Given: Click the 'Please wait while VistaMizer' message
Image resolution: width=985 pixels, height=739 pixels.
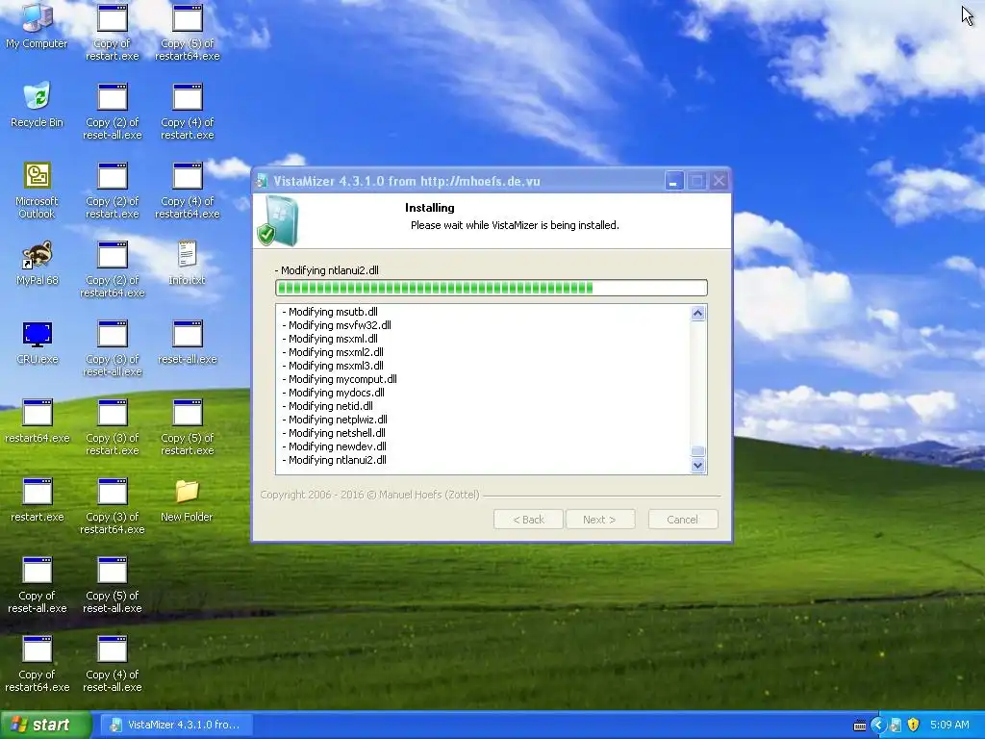Looking at the screenshot, I should tap(515, 225).
